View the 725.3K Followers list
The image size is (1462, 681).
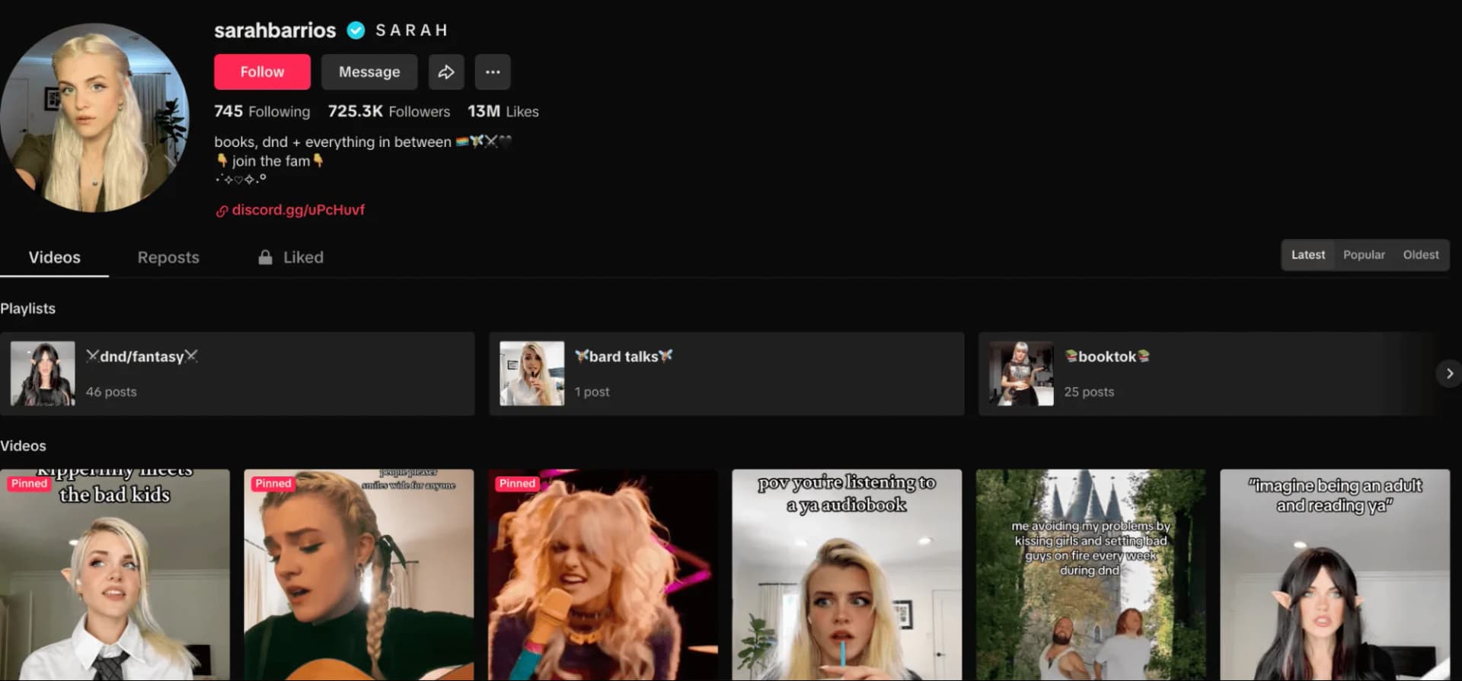[x=389, y=111]
